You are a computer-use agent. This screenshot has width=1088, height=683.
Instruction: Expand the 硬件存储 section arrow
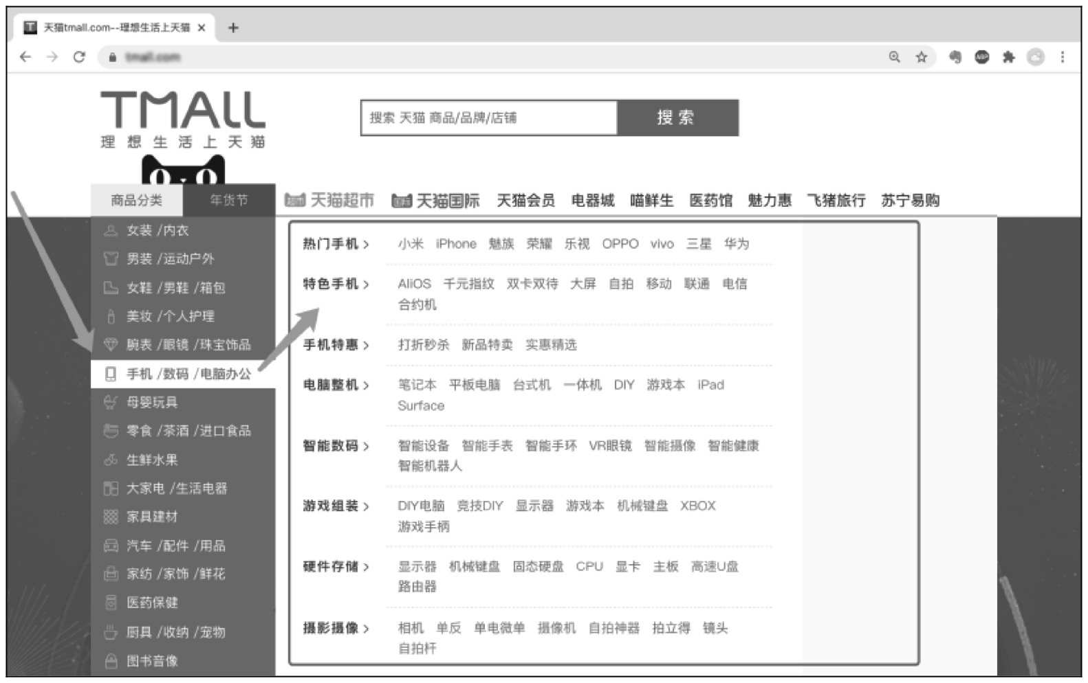[x=366, y=567]
